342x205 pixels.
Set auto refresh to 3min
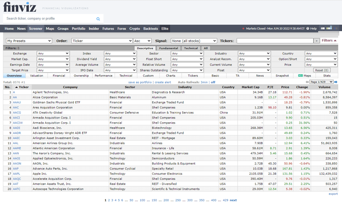point(204,82)
